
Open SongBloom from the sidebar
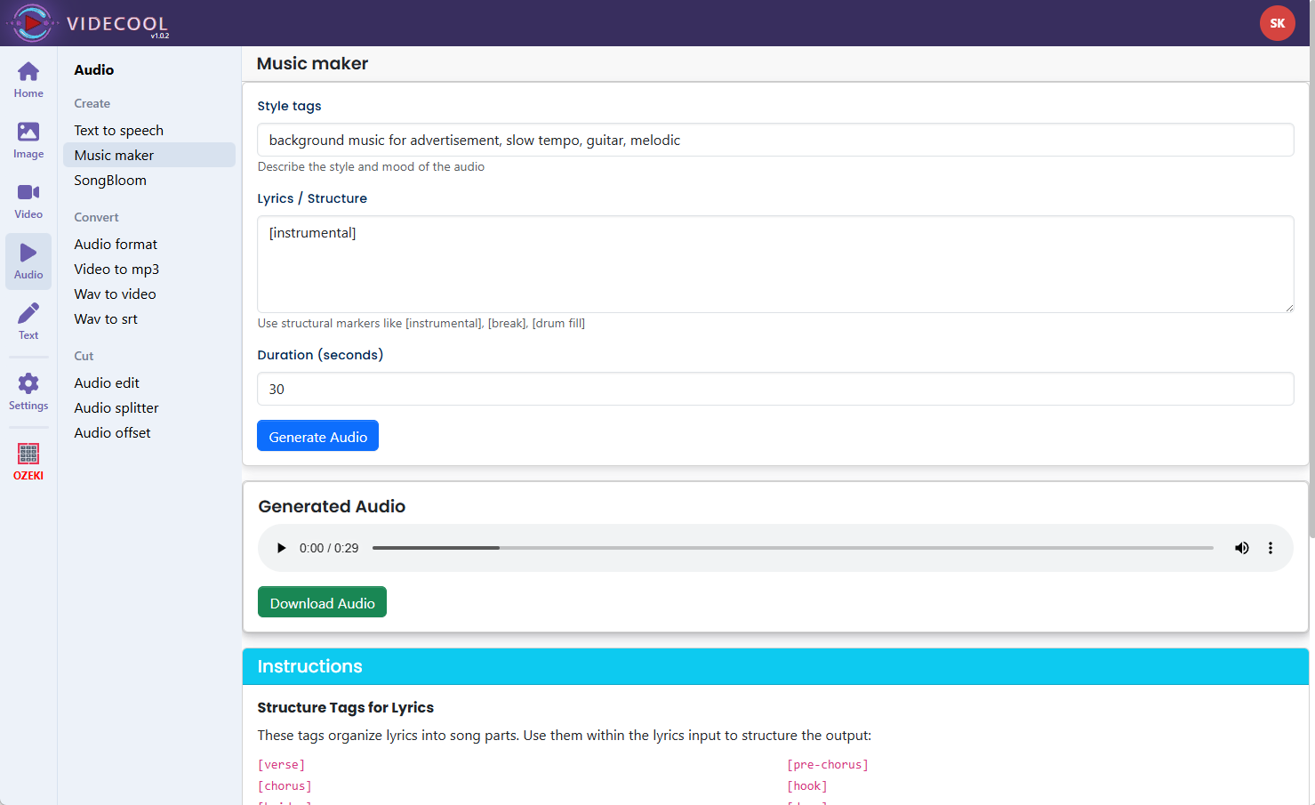click(x=110, y=181)
